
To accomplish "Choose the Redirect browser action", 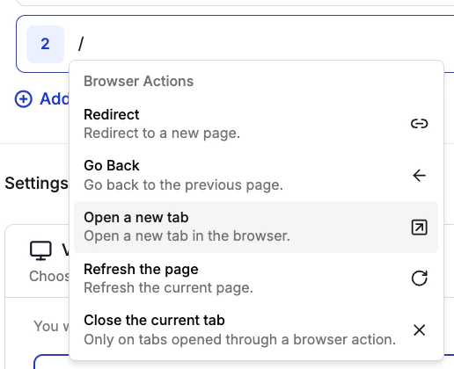I will [256, 124].
